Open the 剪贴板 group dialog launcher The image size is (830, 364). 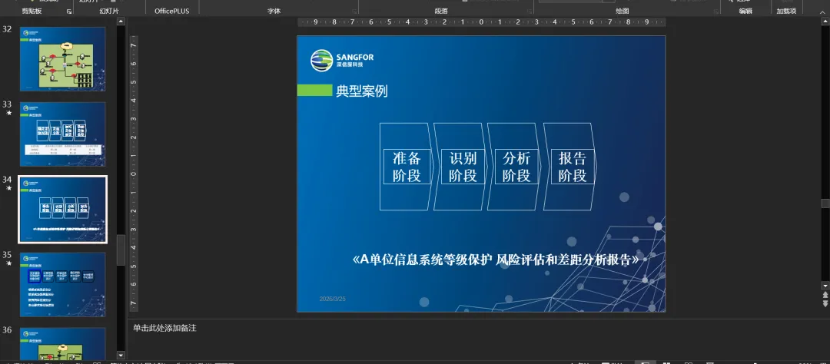tap(69, 11)
